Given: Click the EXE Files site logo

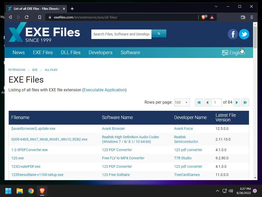Looking at the screenshot, I should tap(45, 32).
